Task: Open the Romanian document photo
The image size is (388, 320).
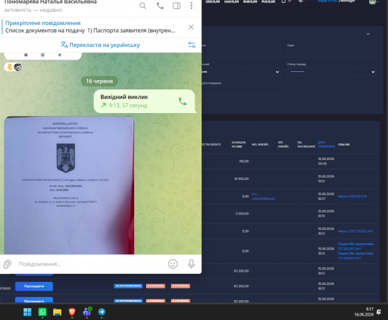Action: point(69,185)
